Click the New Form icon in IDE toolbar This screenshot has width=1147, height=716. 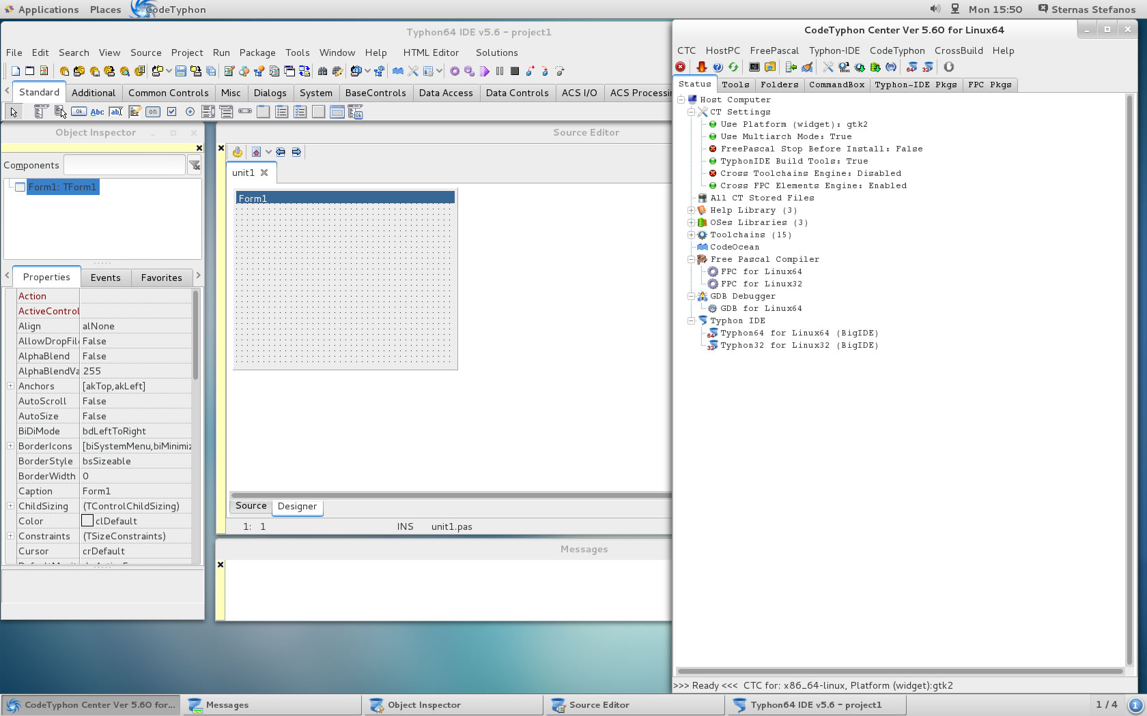29,71
